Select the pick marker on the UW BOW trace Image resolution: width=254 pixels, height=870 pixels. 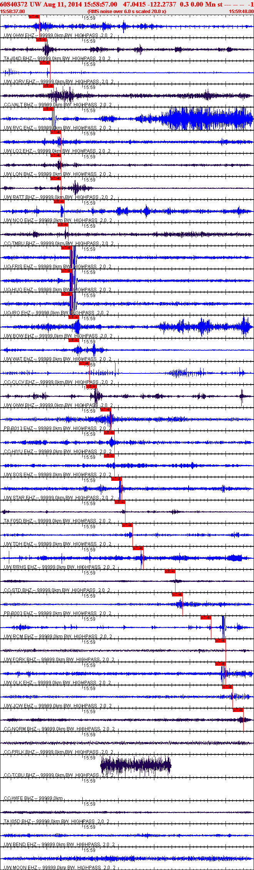tap(74, 317)
